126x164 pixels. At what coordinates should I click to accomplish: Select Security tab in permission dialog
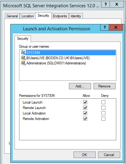23,39
